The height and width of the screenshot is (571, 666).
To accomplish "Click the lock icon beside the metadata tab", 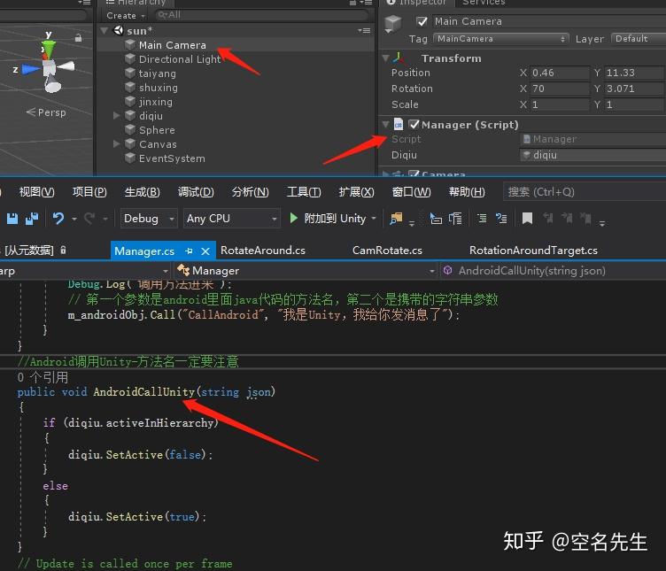I will pyautogui.click(x=63, y=250).
